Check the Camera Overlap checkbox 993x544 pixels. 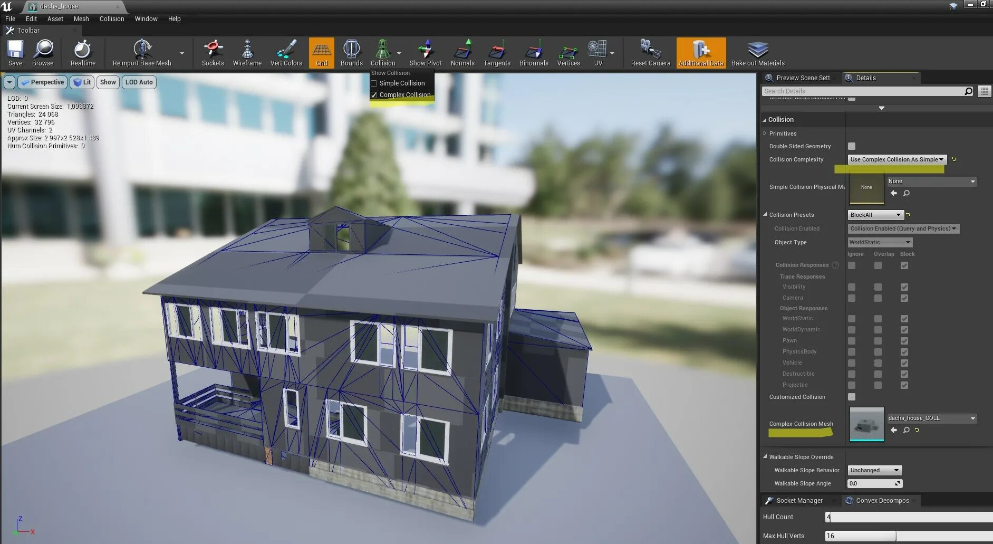pyautogui.click(x=878, y=298)
